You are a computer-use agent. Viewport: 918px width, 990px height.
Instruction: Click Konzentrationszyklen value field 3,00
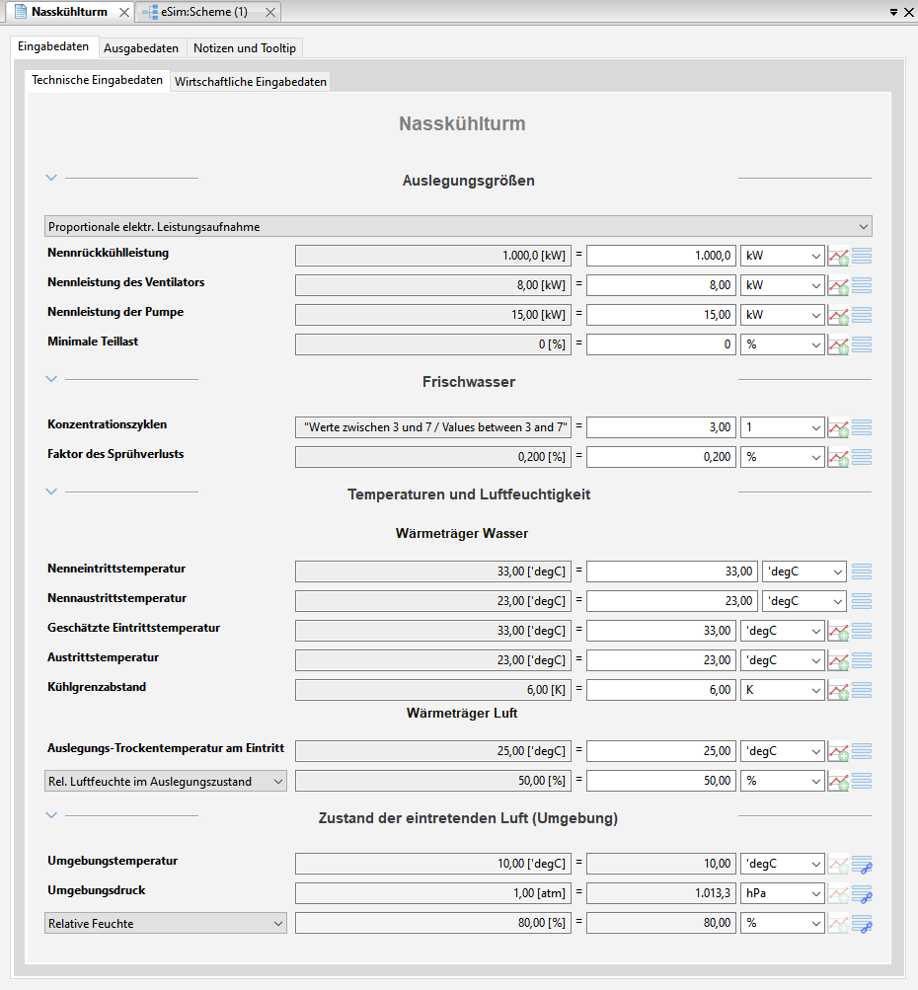pos(661,427)
